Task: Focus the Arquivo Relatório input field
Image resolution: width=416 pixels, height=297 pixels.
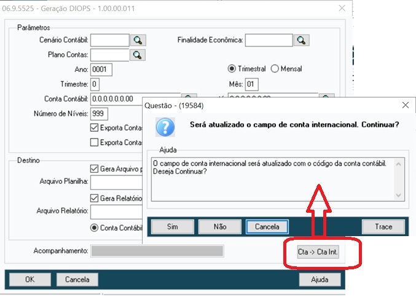Action: [x=117, y=212]
